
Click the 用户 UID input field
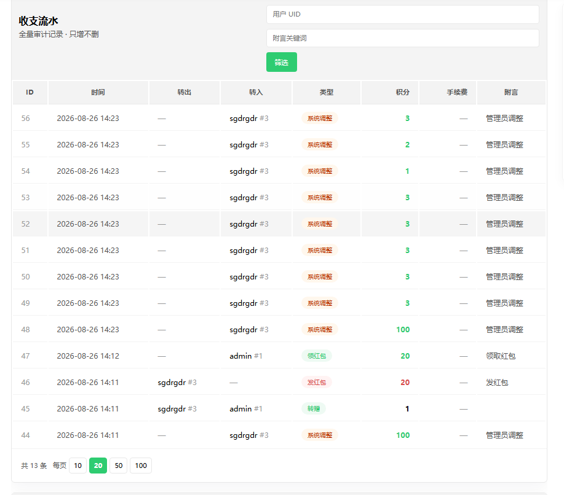click(x=402, y=14)
